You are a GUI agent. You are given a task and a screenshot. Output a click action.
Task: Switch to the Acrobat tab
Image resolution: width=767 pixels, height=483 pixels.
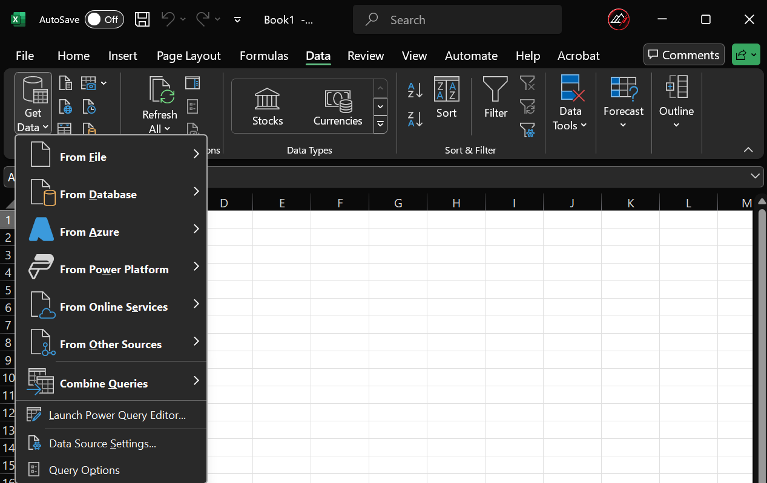[x=579, y=56]
